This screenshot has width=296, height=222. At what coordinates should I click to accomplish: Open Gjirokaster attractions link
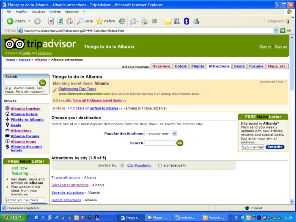coord(70,185)
